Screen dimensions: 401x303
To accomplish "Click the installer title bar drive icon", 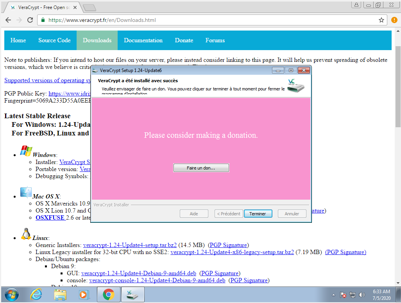I will tap(95, 70).
